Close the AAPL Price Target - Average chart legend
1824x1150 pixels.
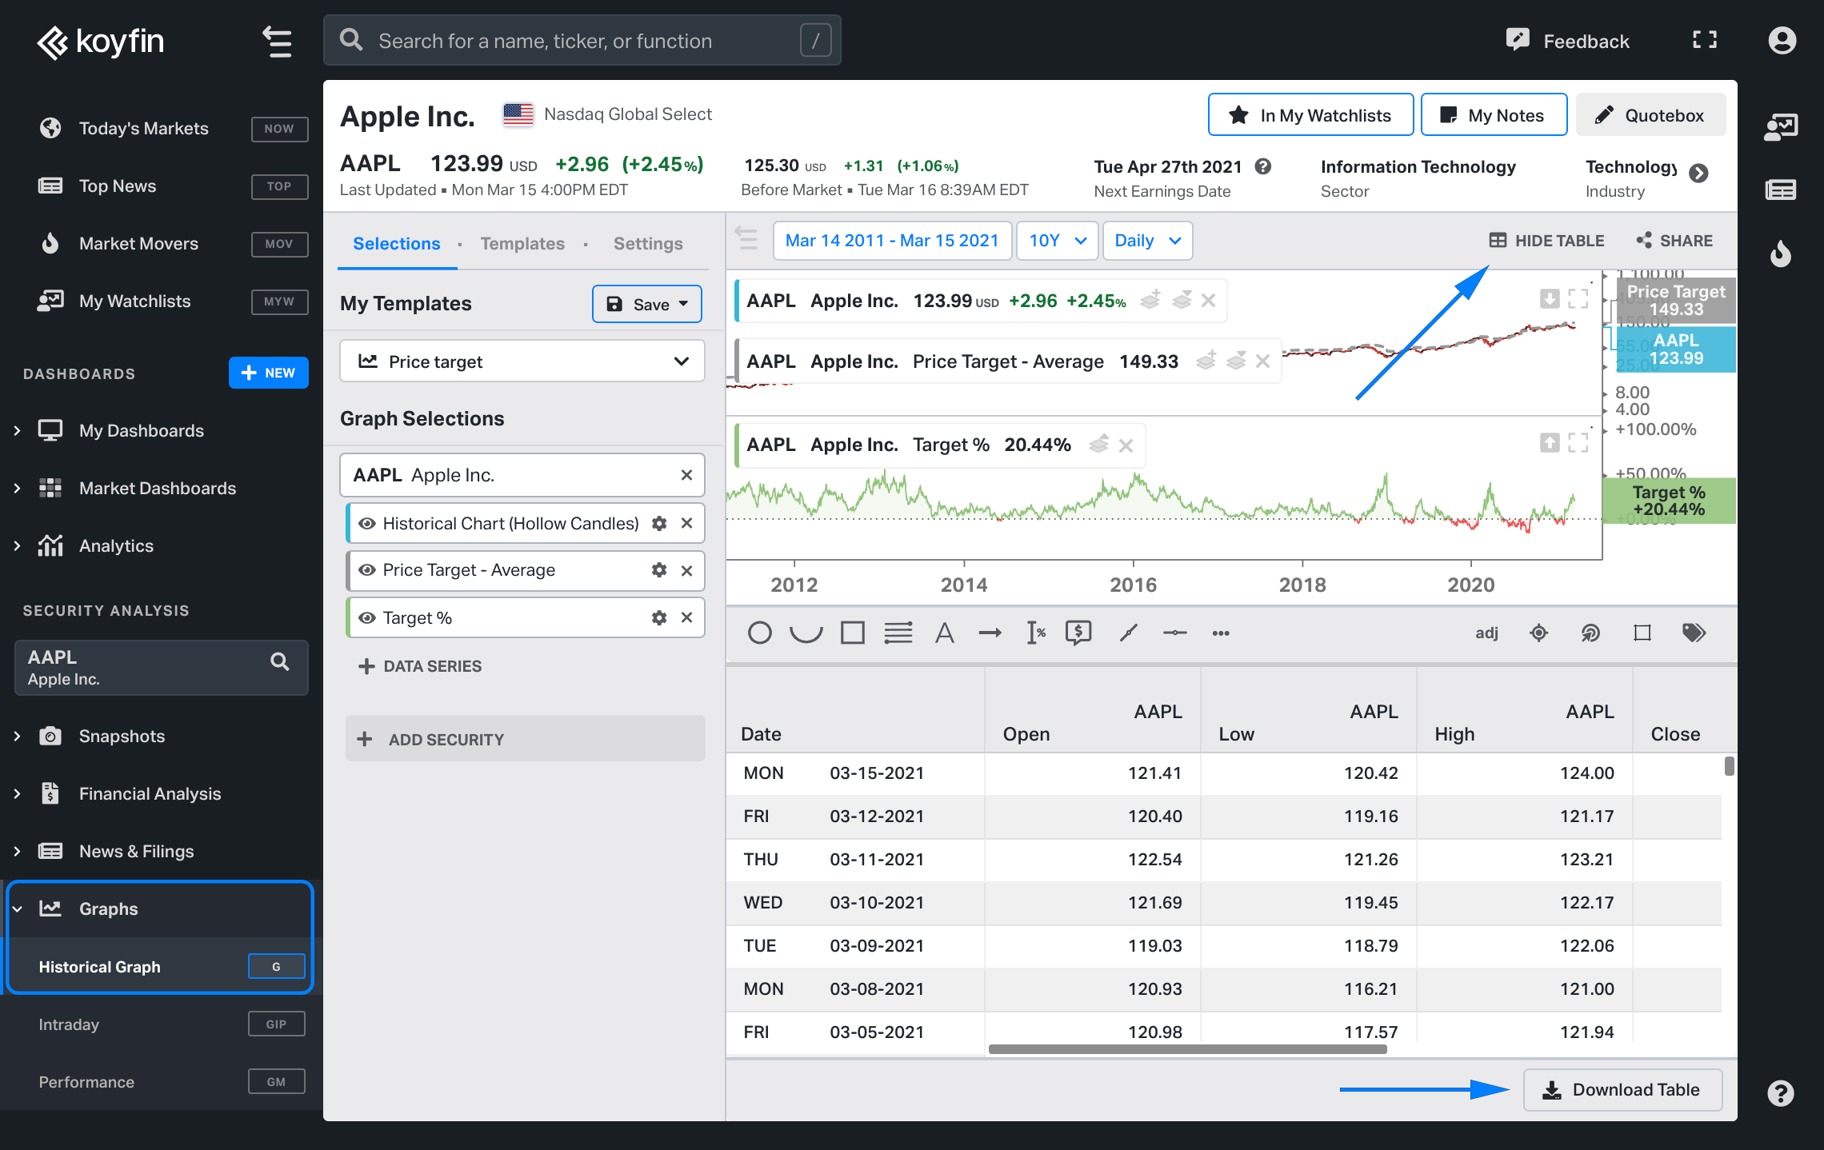click(x=1263, y=361)
